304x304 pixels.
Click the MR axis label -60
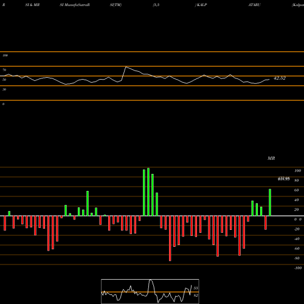[x=297, y=249]
